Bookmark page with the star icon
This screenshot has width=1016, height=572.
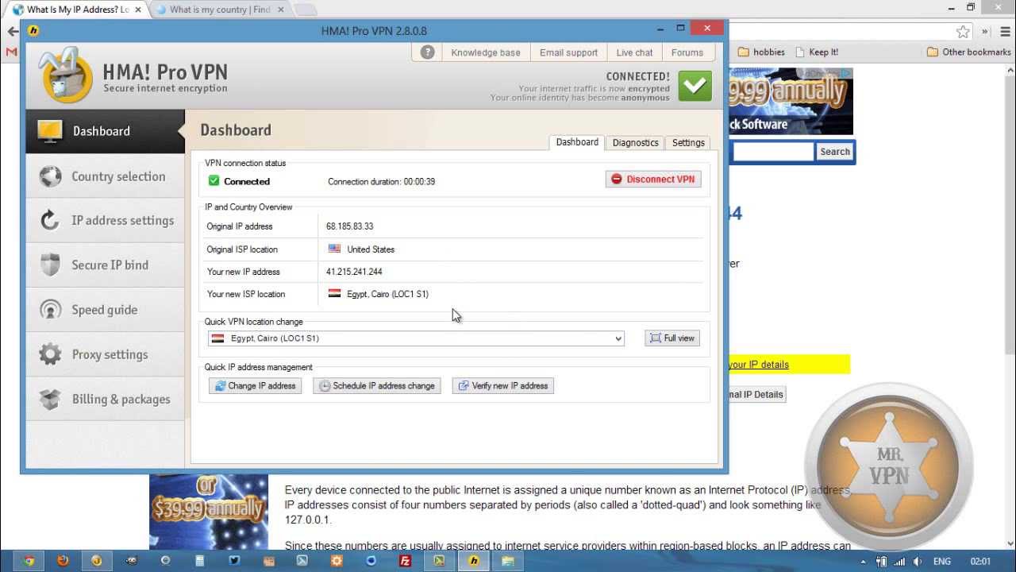963,32
